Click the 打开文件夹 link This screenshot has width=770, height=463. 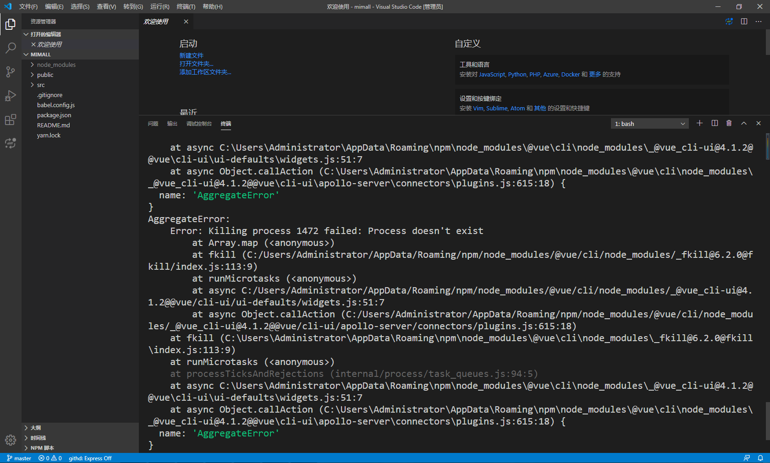(196, 64)
